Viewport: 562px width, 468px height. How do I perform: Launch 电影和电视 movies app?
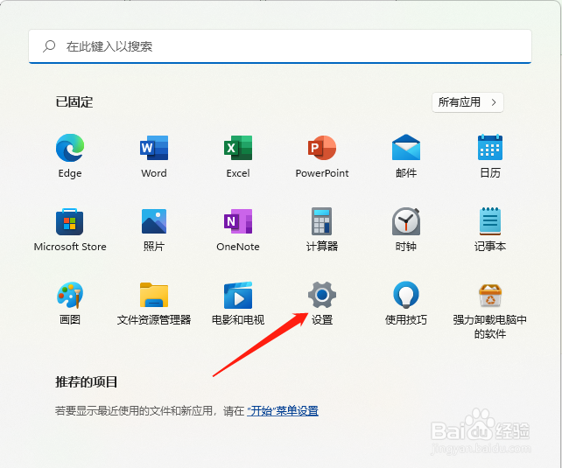[238, 295]
